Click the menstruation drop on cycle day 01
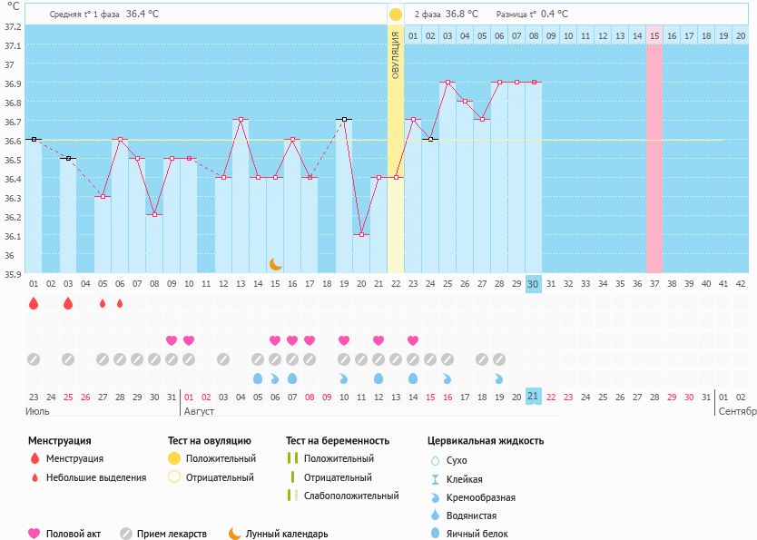757x540 pixels. (34, 303)
